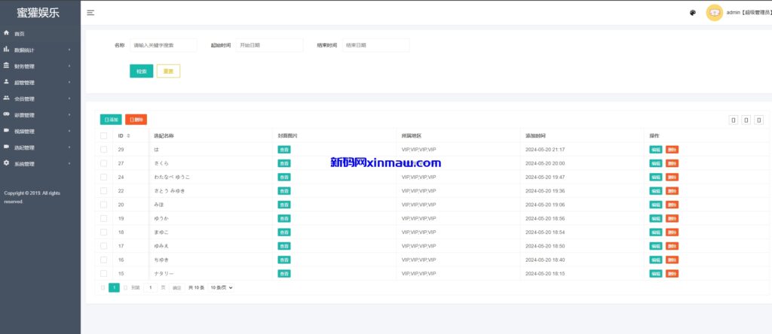Click the admin user avatar
The height and width of the screenshot is (334, 772).
[713, 13]
